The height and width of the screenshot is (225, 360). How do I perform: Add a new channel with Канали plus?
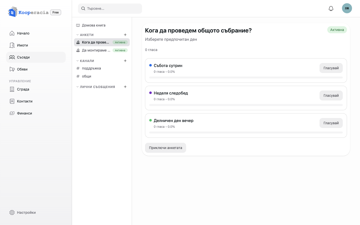[x=125, y=61]
